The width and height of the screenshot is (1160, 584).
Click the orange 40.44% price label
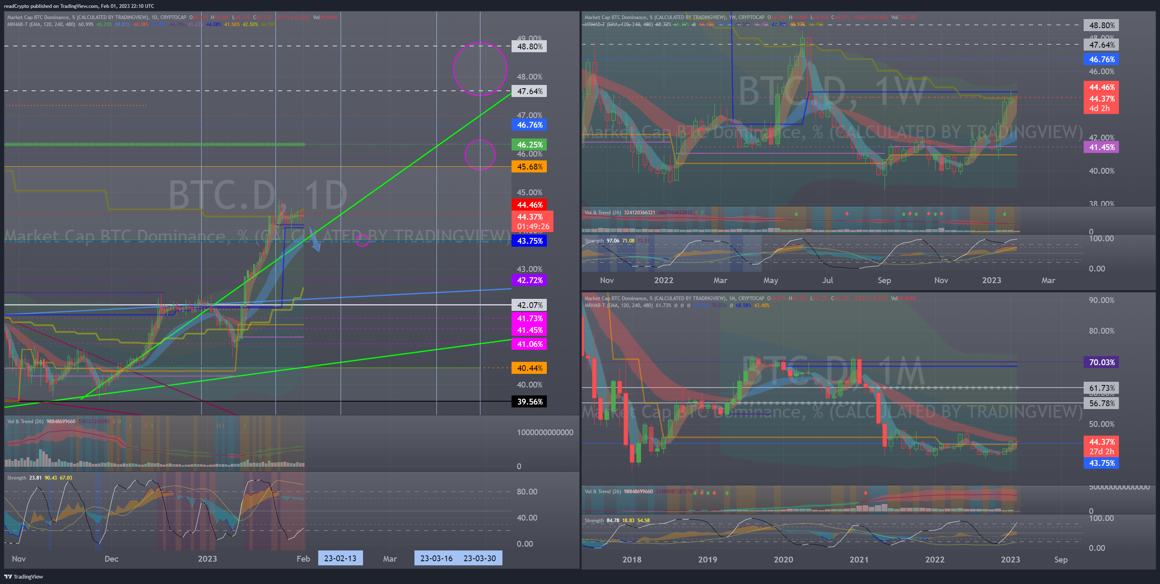(x=529, y=368)
